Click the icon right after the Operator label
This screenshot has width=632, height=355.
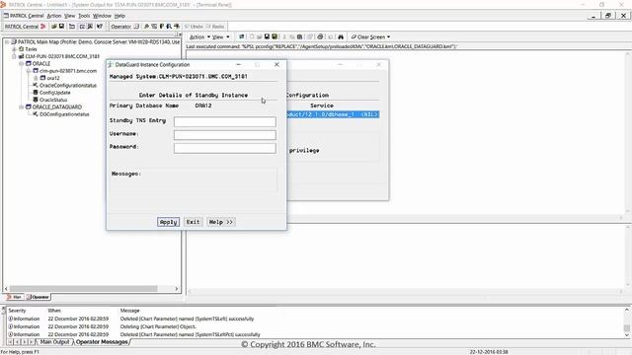click(136, 27)
